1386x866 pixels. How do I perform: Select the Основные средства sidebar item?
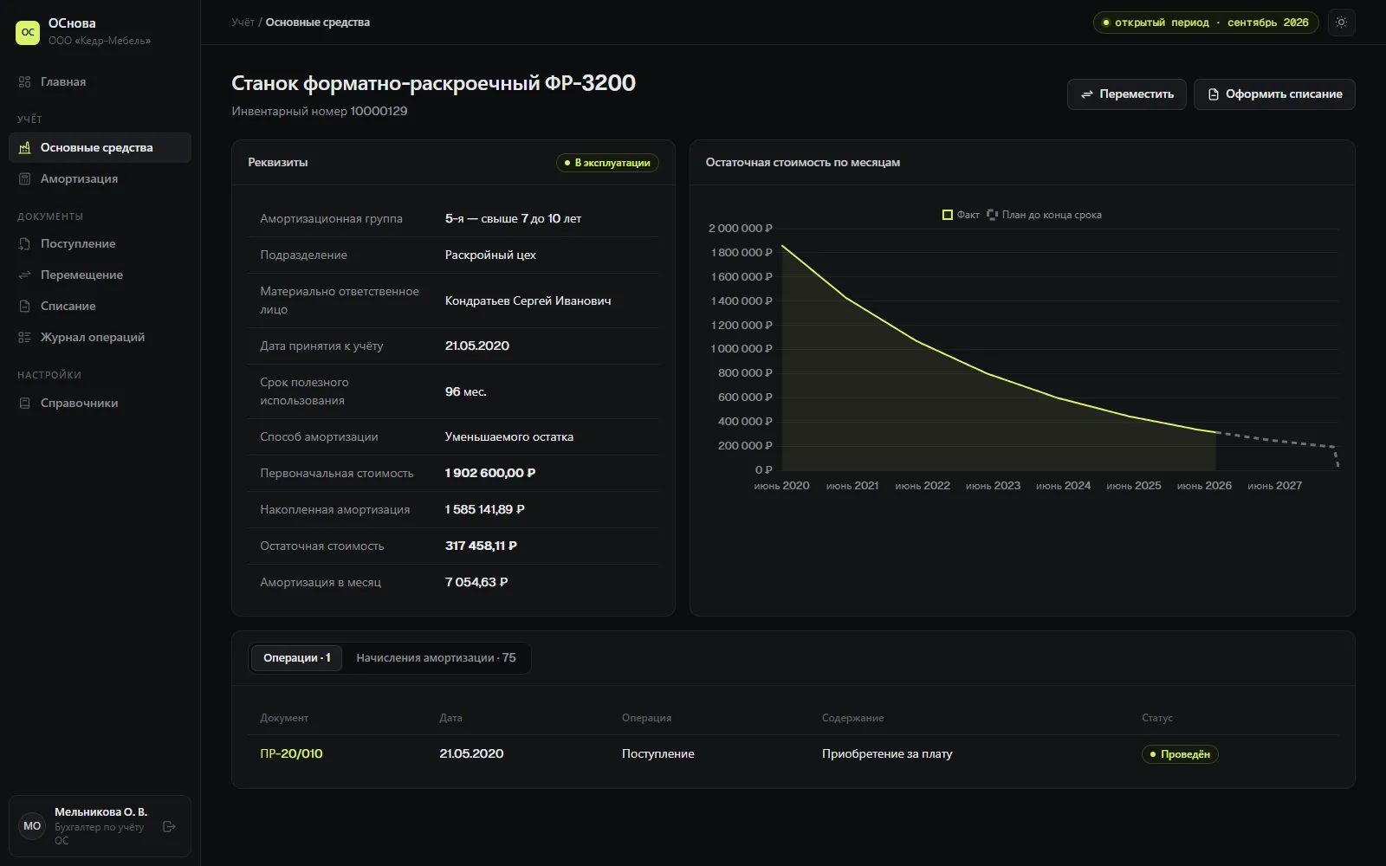pos(100,147)
